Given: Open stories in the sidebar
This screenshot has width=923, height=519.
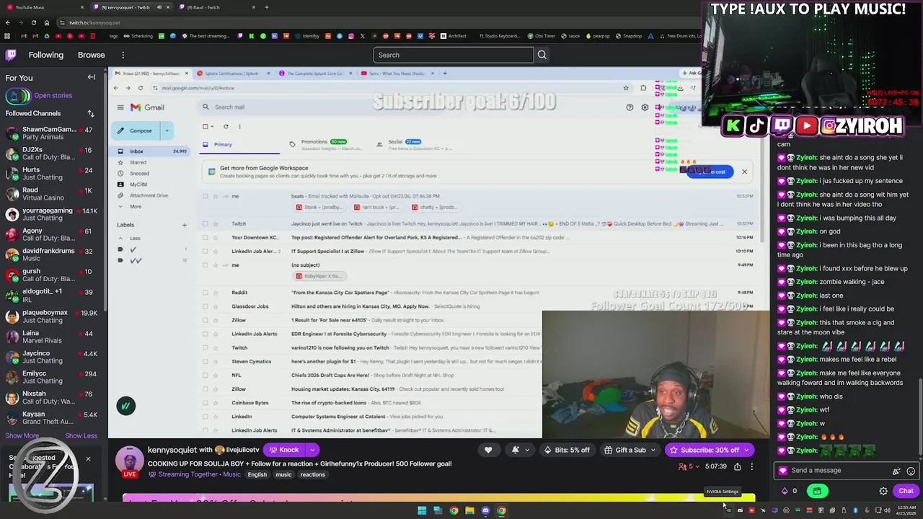Looking at the screenshot, I should [x=40, y=95].
